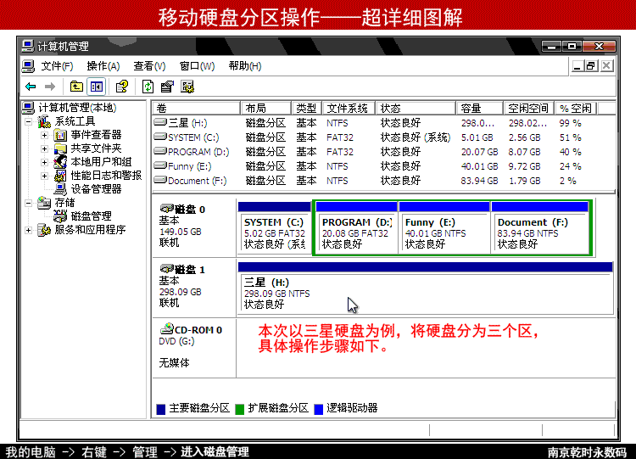Expand the 服务和应用程序 tree node
Screen dimensions: 636x459
click(x=30, y=230)
